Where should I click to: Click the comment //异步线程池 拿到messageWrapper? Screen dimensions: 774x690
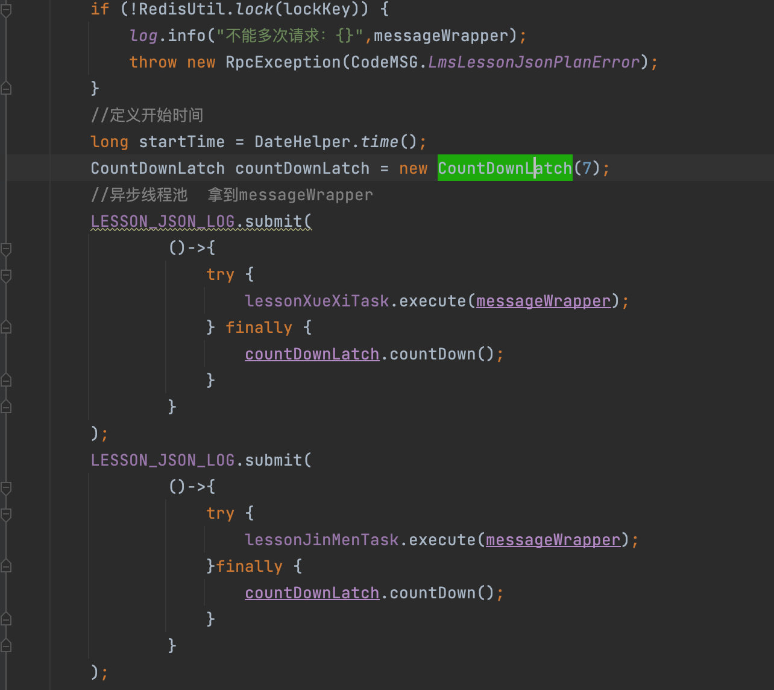[x=232, y=195]
